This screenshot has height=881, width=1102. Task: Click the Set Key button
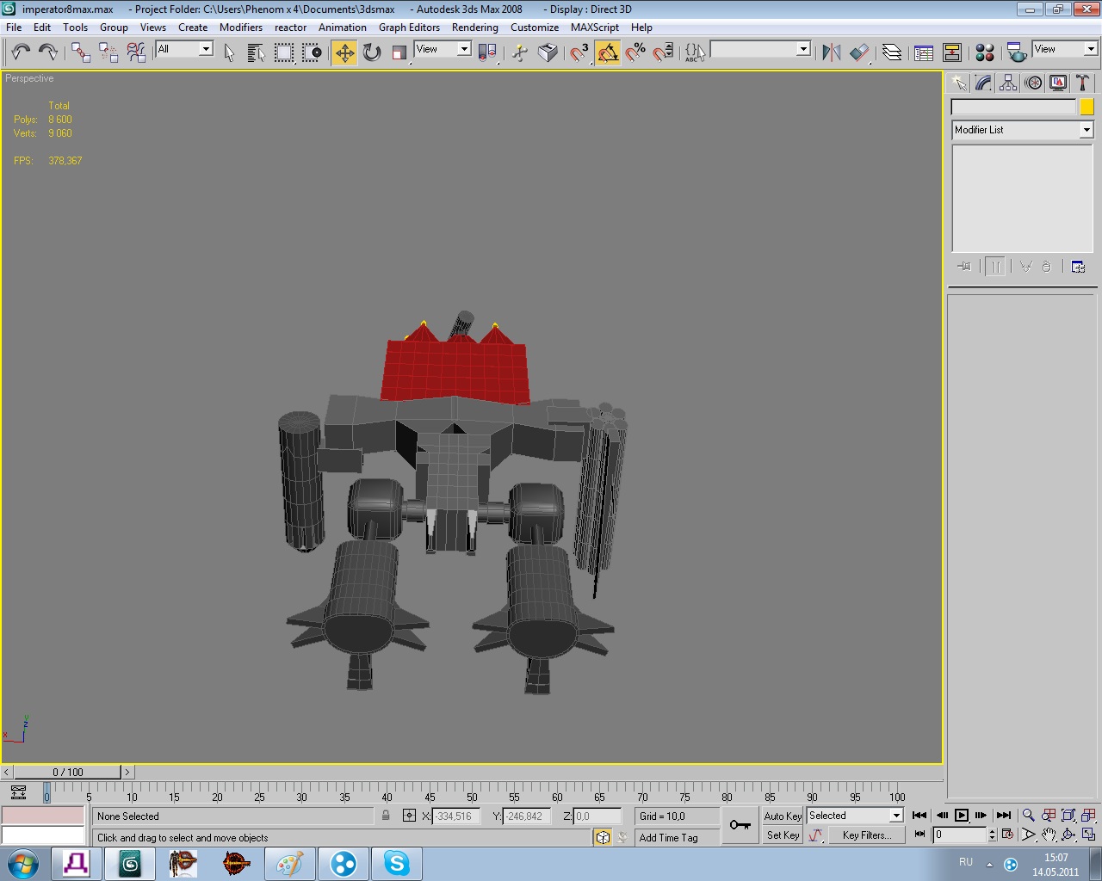[783, 835]
